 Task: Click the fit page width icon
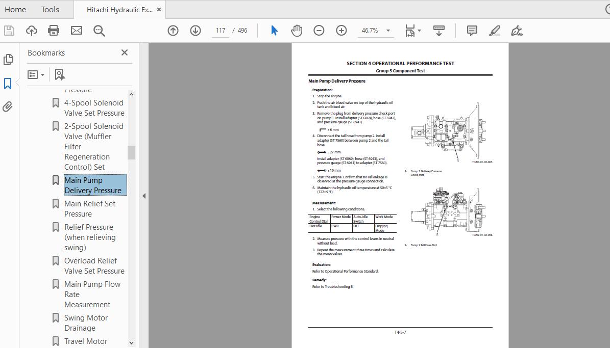[410, 30]
